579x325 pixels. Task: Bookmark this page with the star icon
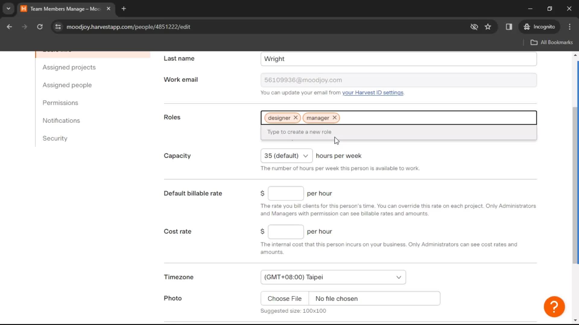488,27
